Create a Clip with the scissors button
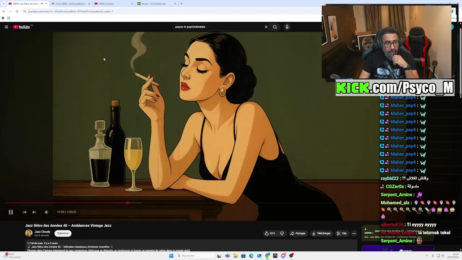The image size is (462, 260). pos(342,233)
